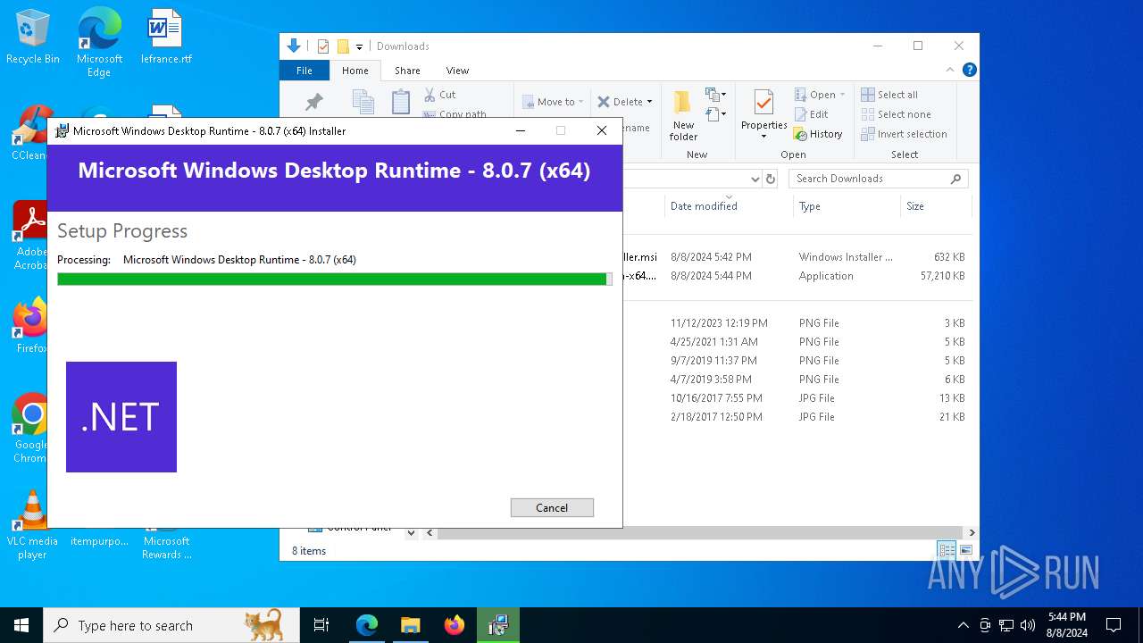The image size is (1143, 643).
Task: Open the Move to dropdown
Action: click(x=553, y=102)
